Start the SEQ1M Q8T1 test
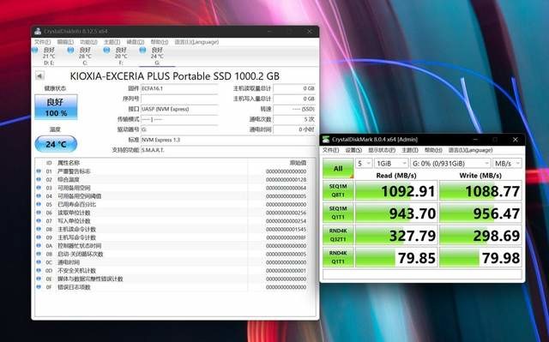This screenshot has width=549, height=342. [338, 191]
